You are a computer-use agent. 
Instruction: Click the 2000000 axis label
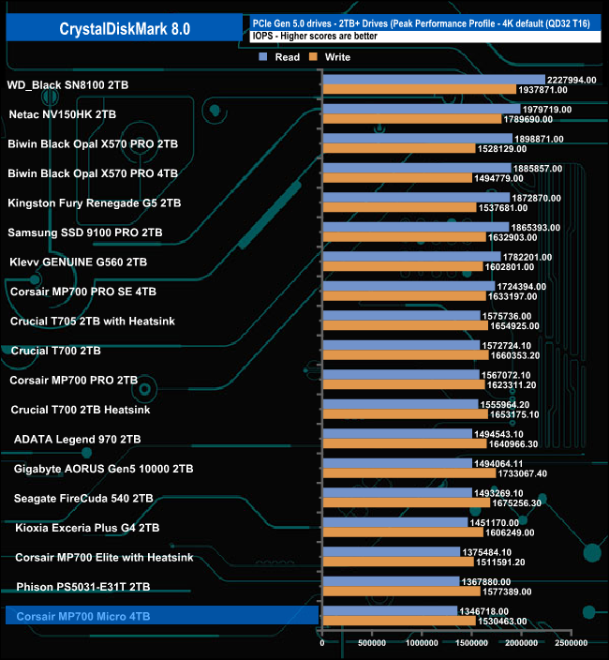tap(521, 643)
